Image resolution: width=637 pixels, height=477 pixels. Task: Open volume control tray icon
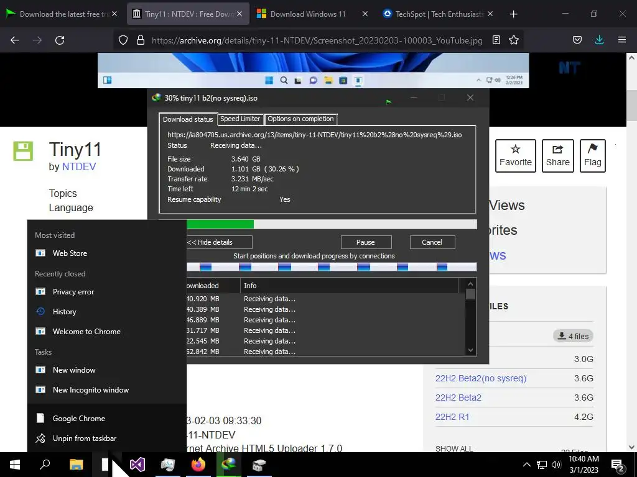click(556, 465)
